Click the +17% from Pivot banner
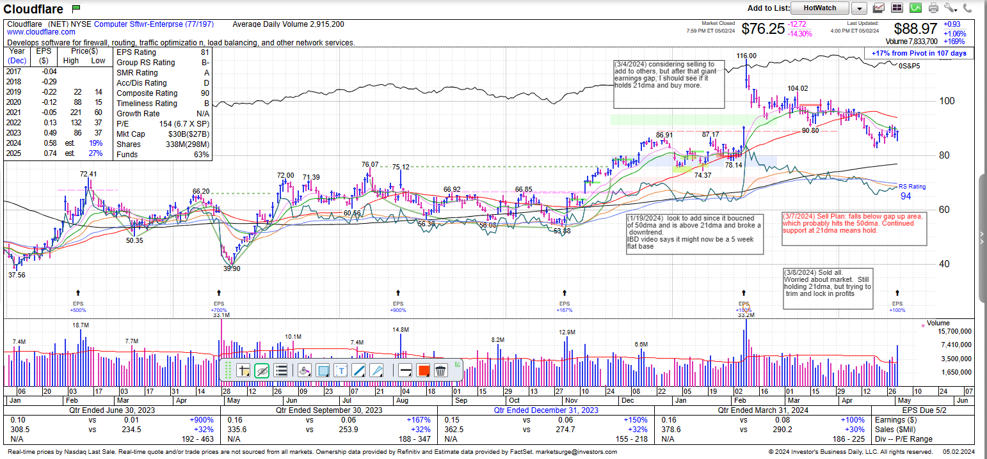The height and width of the screenshot is (459, 987). pyautogui.click(x=919, y=53)
